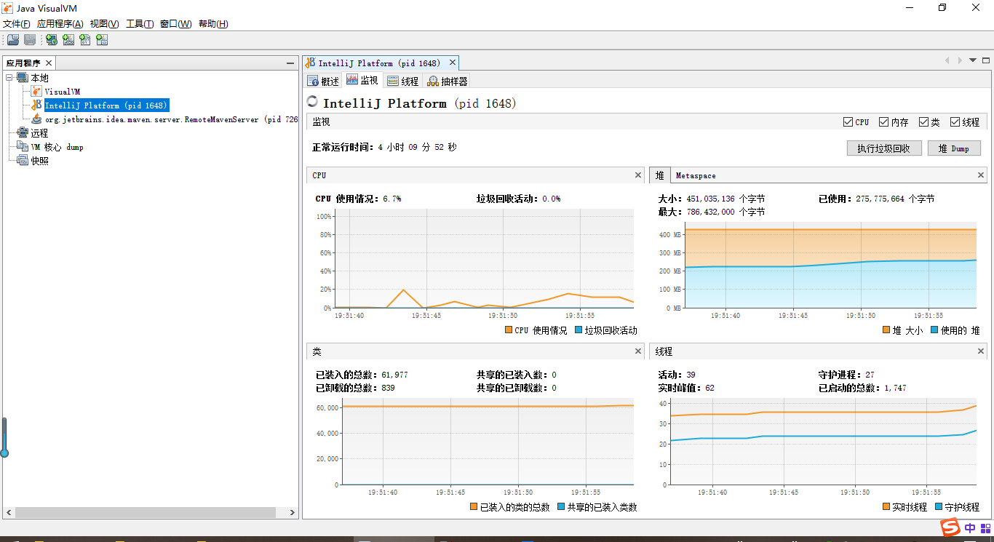Click the add JMX connection icon

tap(68, 39)
